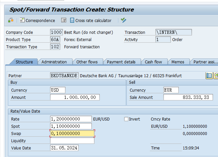Go to the Cash flow tab
The width and height of the screenshot is (218, 157).
pos(153,62)
